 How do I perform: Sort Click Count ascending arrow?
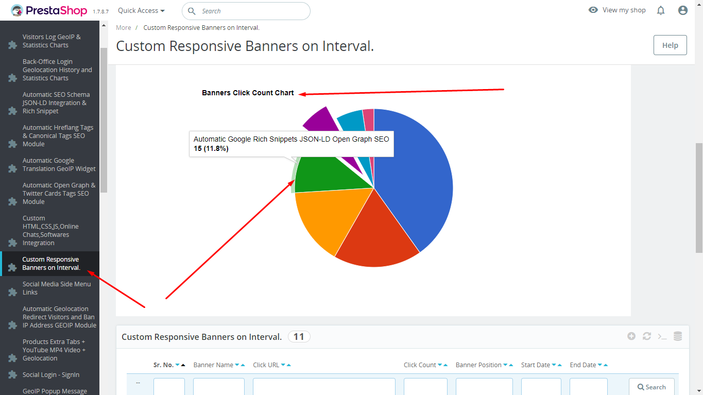(x=445, y=365)
